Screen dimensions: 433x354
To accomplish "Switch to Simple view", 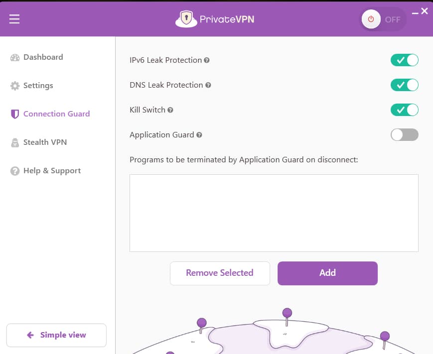I will (x=56, y=335).
